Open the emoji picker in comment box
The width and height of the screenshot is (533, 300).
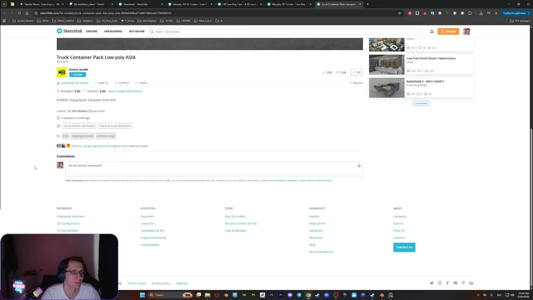(x=359, y=165)
